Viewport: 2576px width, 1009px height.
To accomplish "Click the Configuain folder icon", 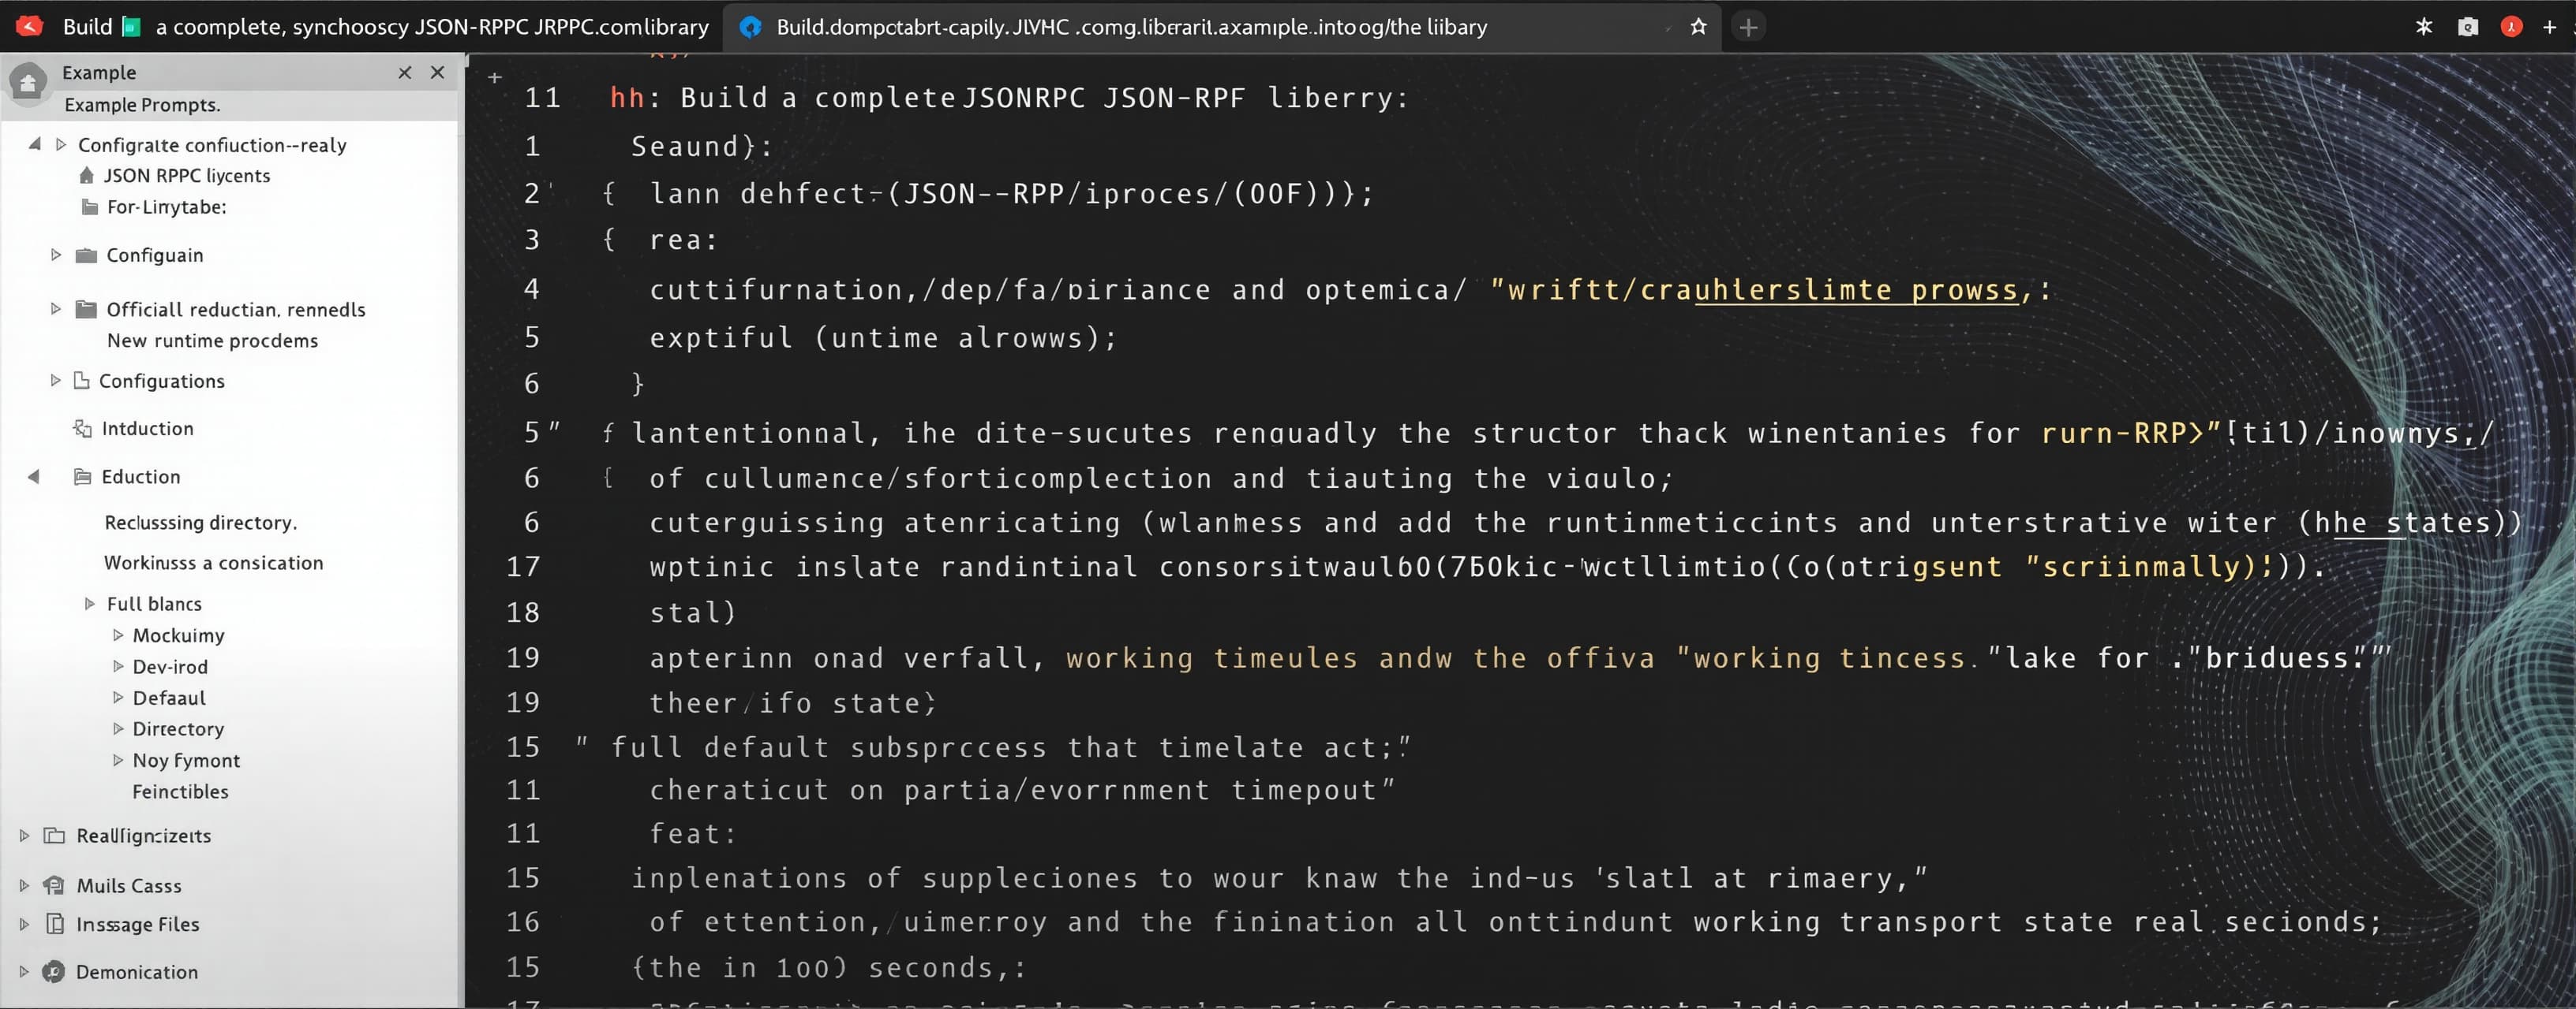I will (x=87, y=255).
